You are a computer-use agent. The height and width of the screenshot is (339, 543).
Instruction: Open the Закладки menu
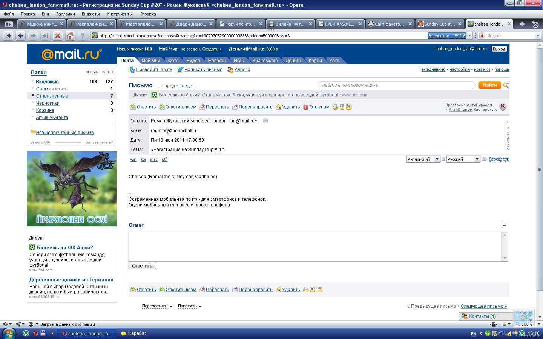tap(66, 14)
